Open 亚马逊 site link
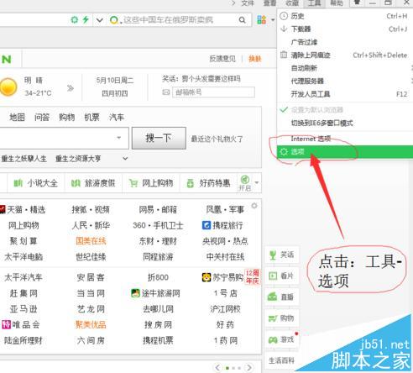The width and height of the screenshot is (413, 373). coord(24,309)
